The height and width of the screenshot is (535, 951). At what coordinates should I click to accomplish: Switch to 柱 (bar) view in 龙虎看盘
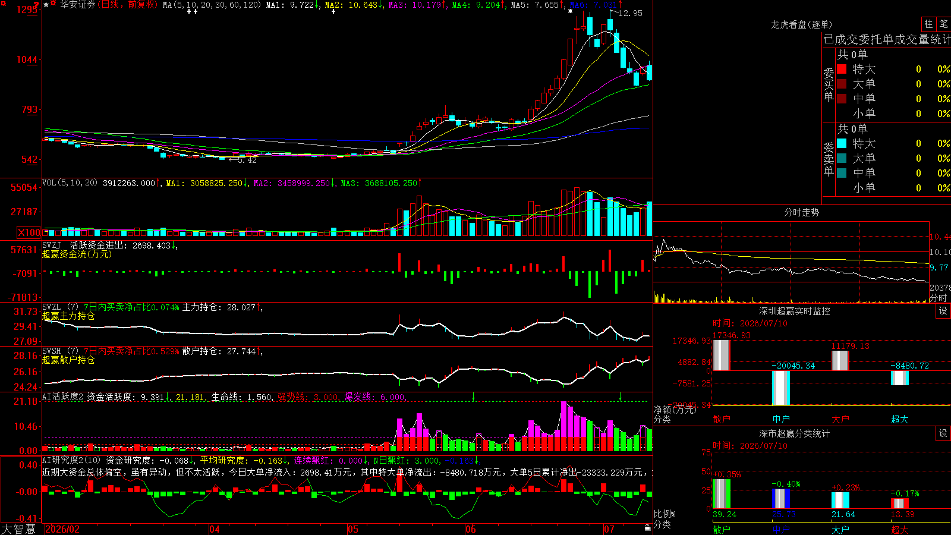point(928,24)
